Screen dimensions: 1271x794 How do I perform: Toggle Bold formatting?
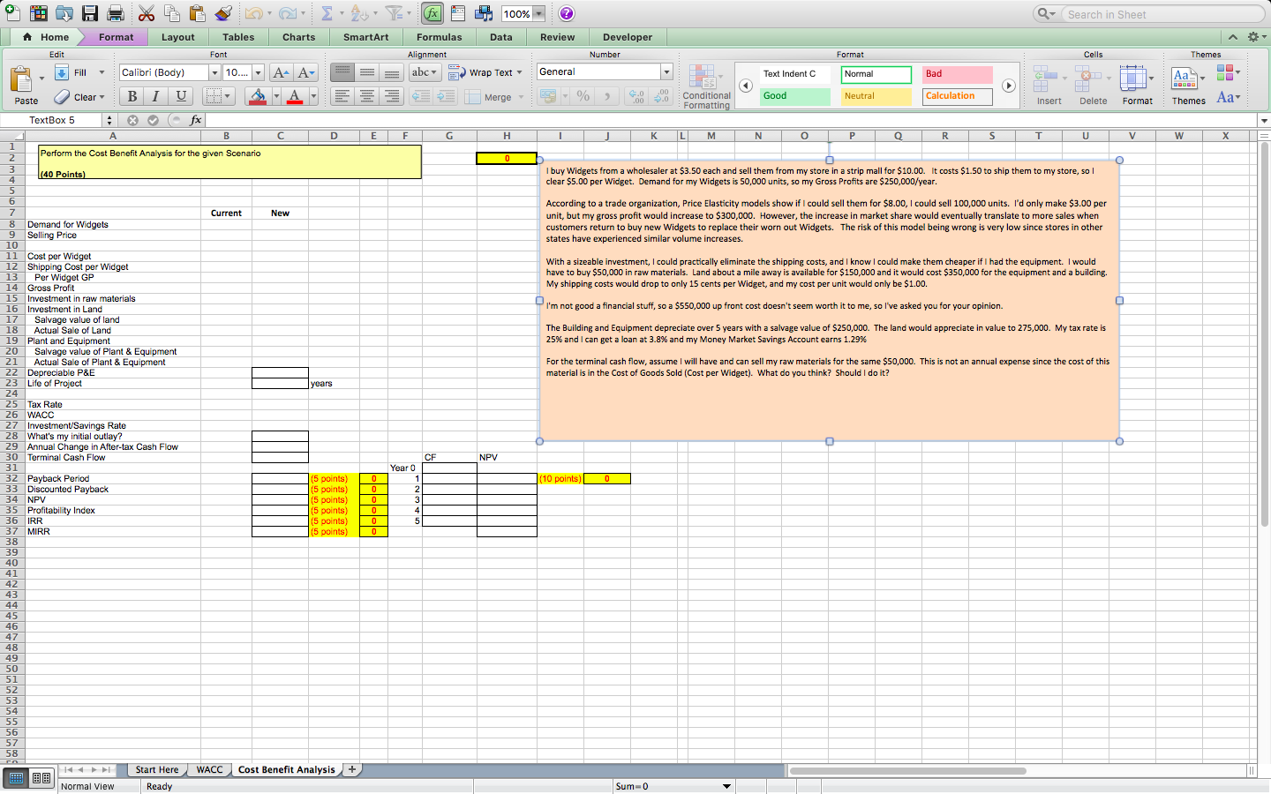coord(131,96)
